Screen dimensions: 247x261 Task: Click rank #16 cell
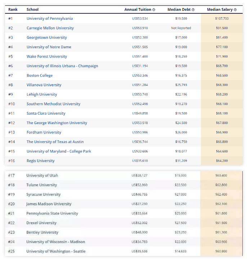[x=12, y=161]
